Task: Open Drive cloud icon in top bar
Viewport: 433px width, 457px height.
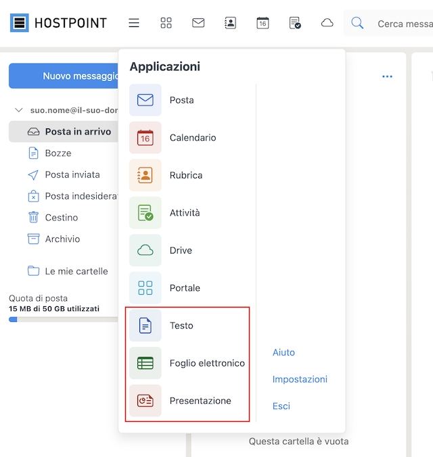Action: [x=327, y=23]
